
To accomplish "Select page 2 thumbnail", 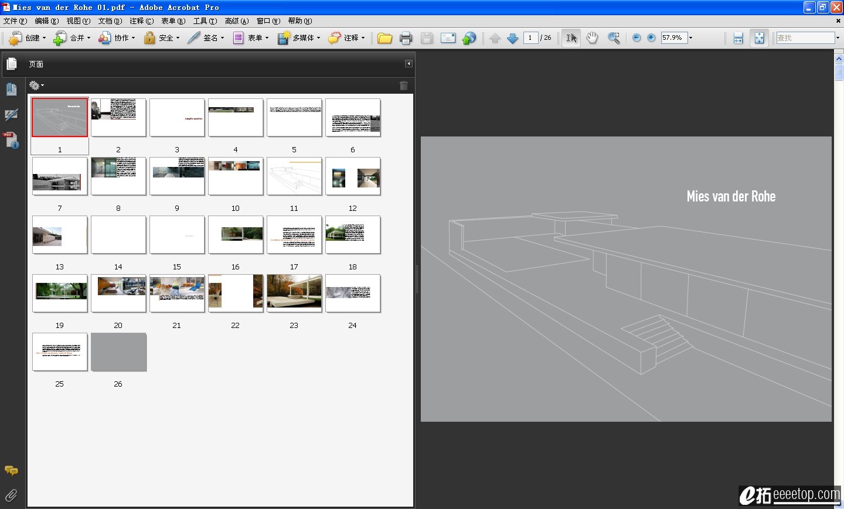I will (x=118, y=118).
